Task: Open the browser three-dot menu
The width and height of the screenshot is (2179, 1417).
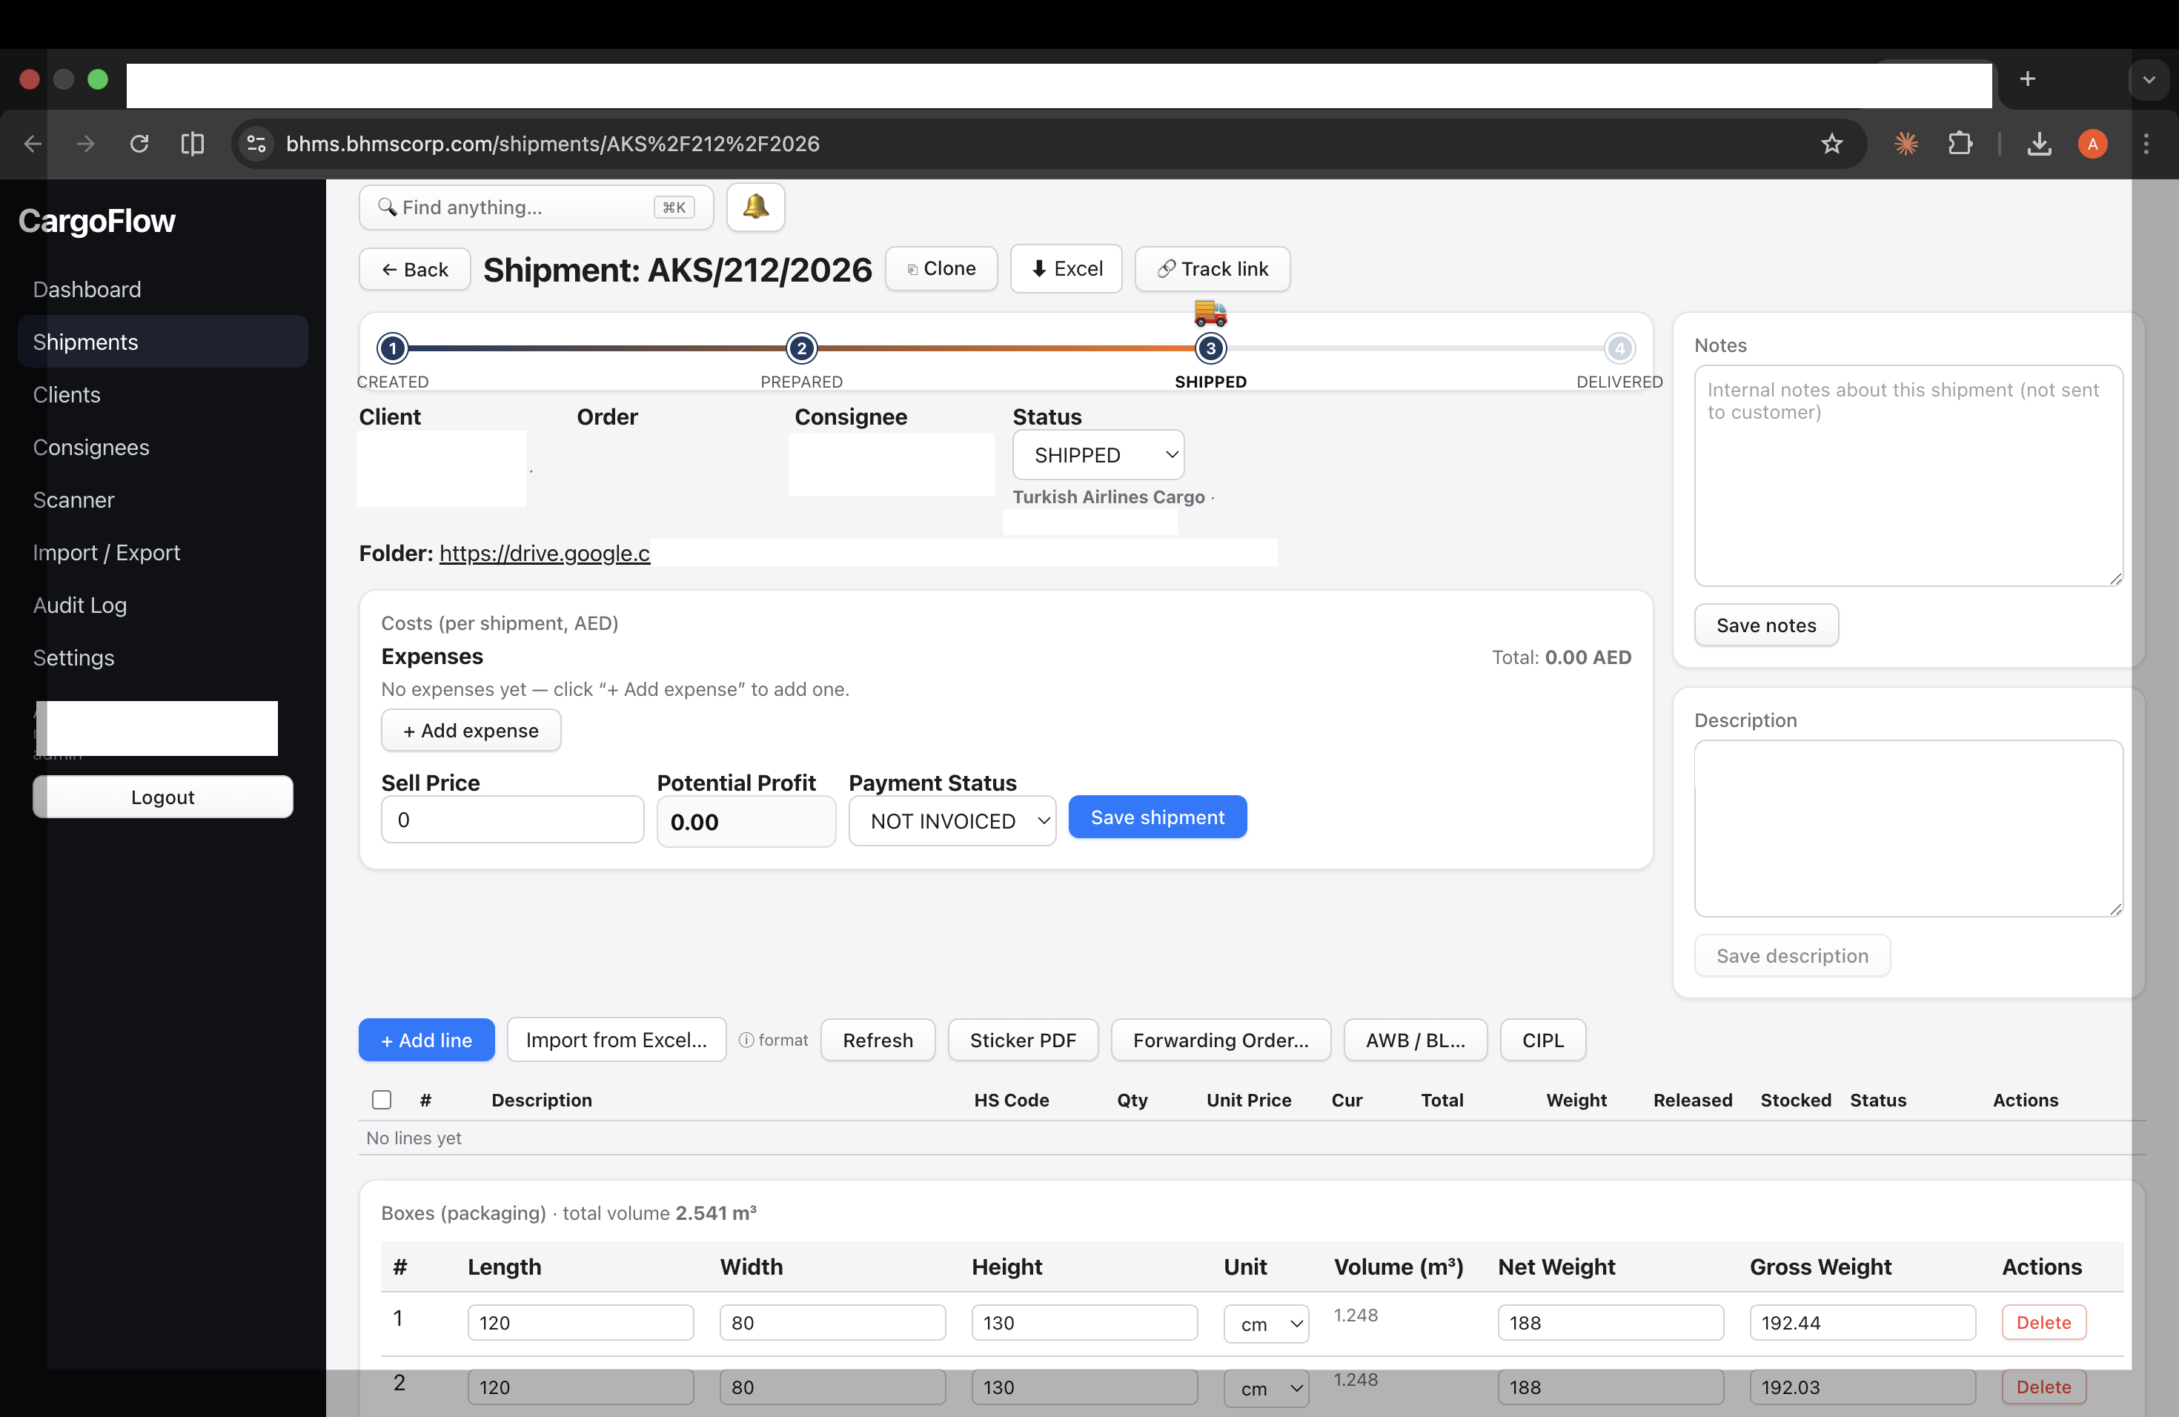Action: [x=2146, y=144]
